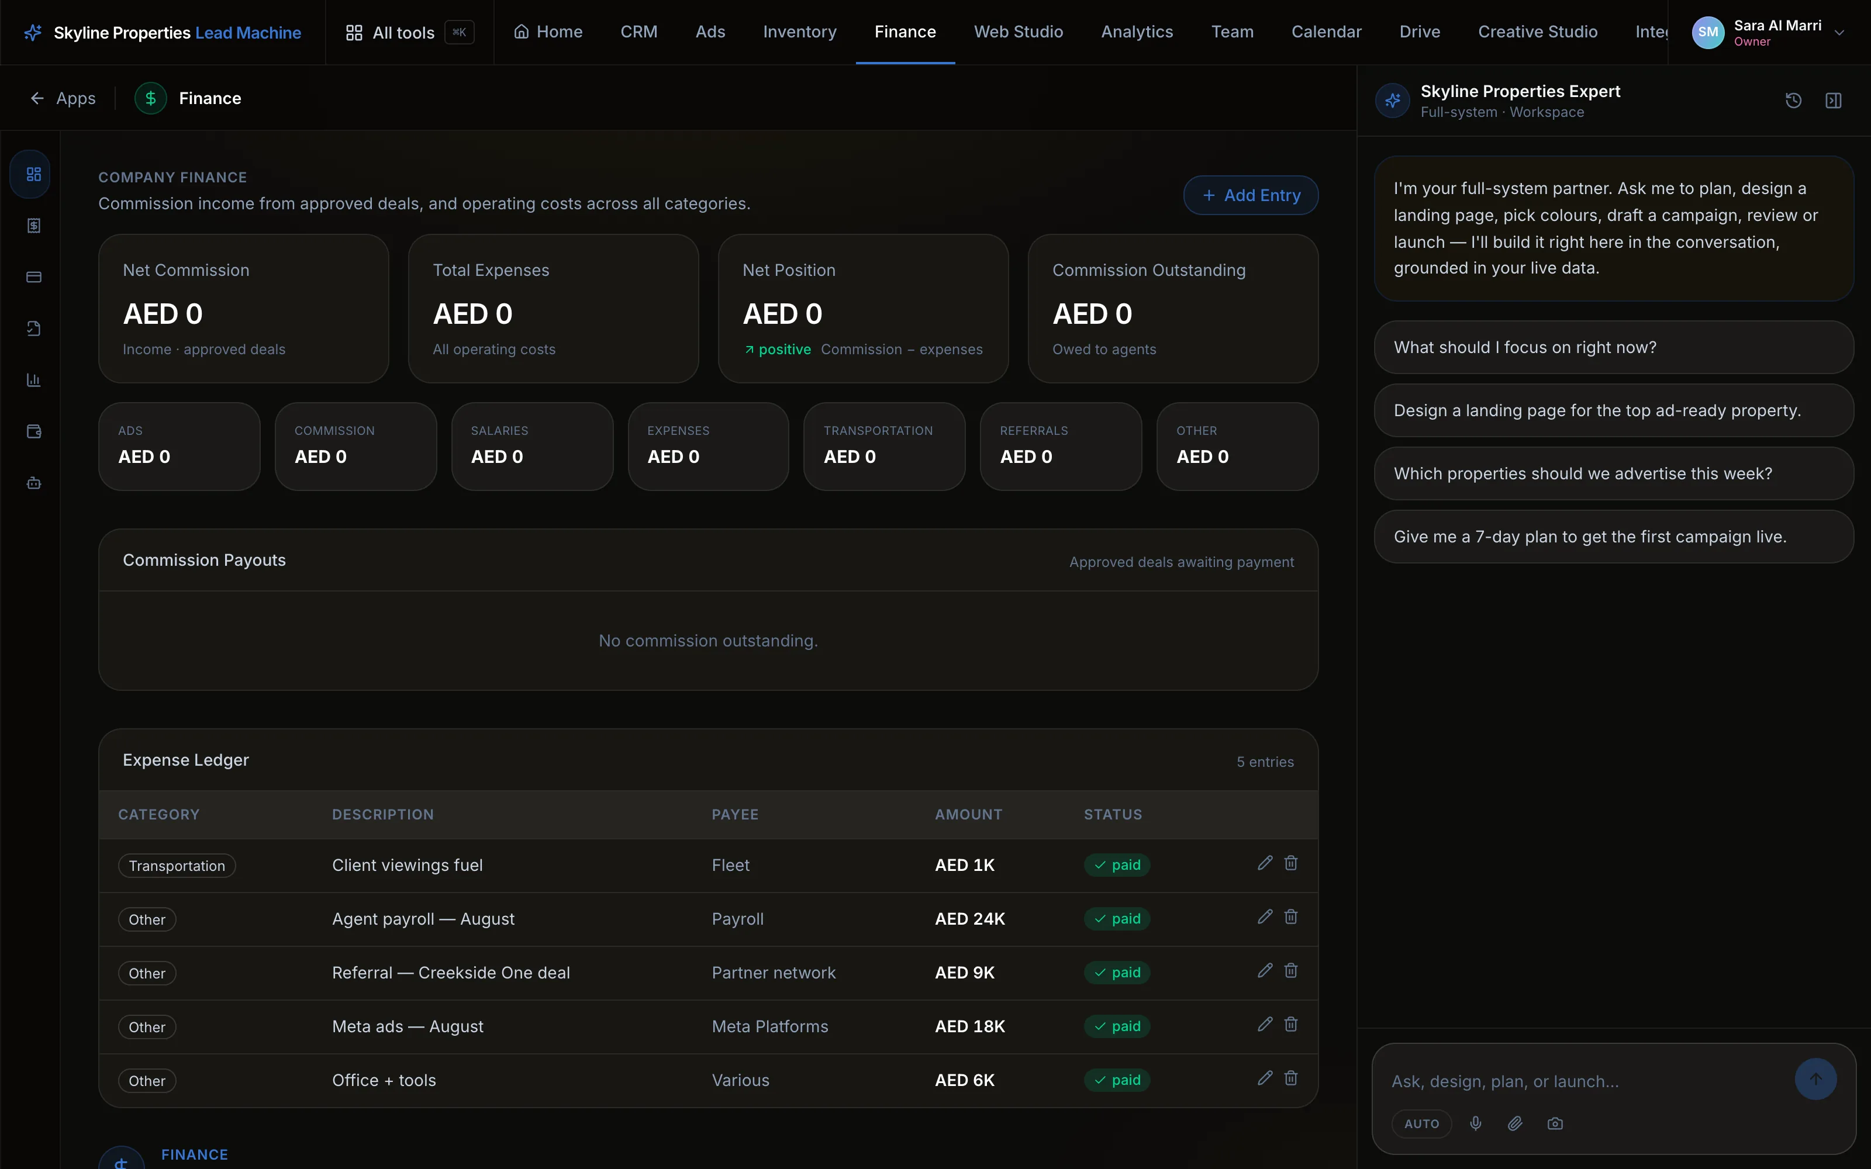This screenshot has height=1169, width=1871.
Task: Send message with the arrow-up button
Action: coord(1815,1078)
